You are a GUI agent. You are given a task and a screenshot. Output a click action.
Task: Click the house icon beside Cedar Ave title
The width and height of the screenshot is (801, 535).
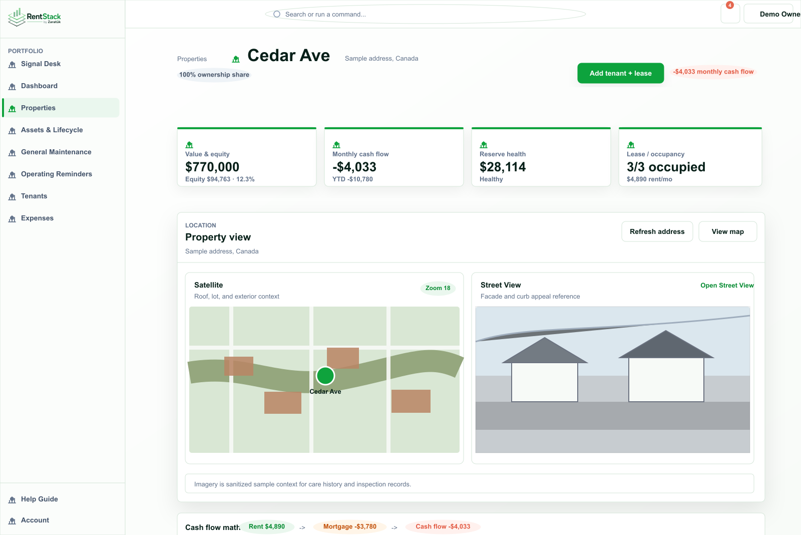(x=236, y=59)
